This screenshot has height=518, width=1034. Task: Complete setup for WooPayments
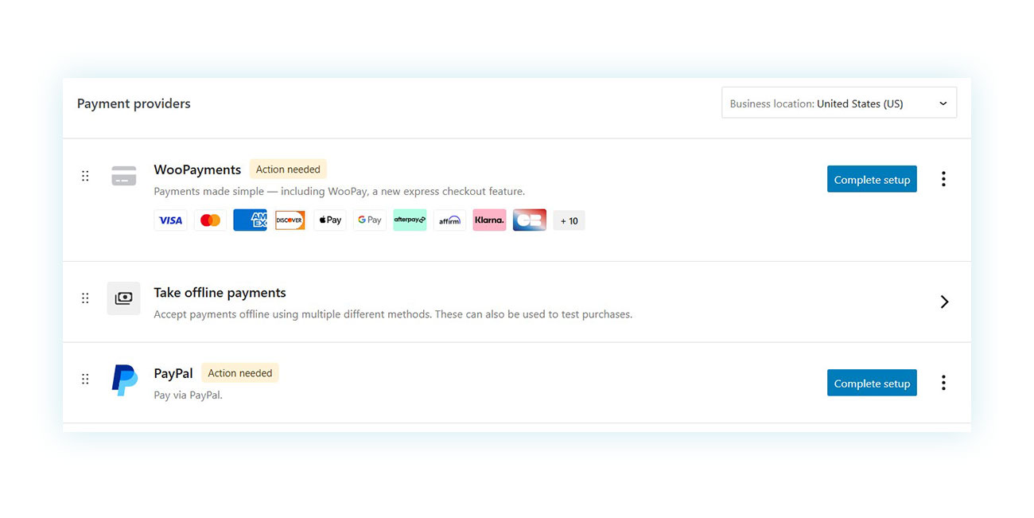(x=872, y=179)
